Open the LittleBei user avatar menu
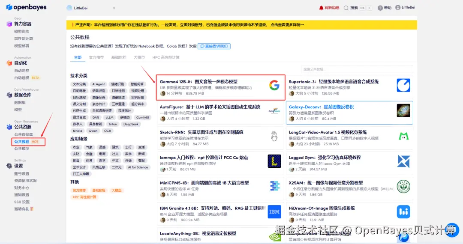 pyautogui.click(x=398, y=7)
